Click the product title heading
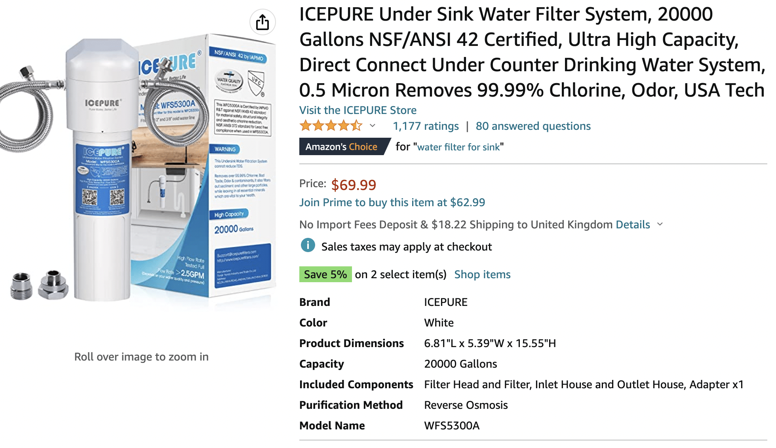Screen dimensions: 776x448 [x=533, y=52]
